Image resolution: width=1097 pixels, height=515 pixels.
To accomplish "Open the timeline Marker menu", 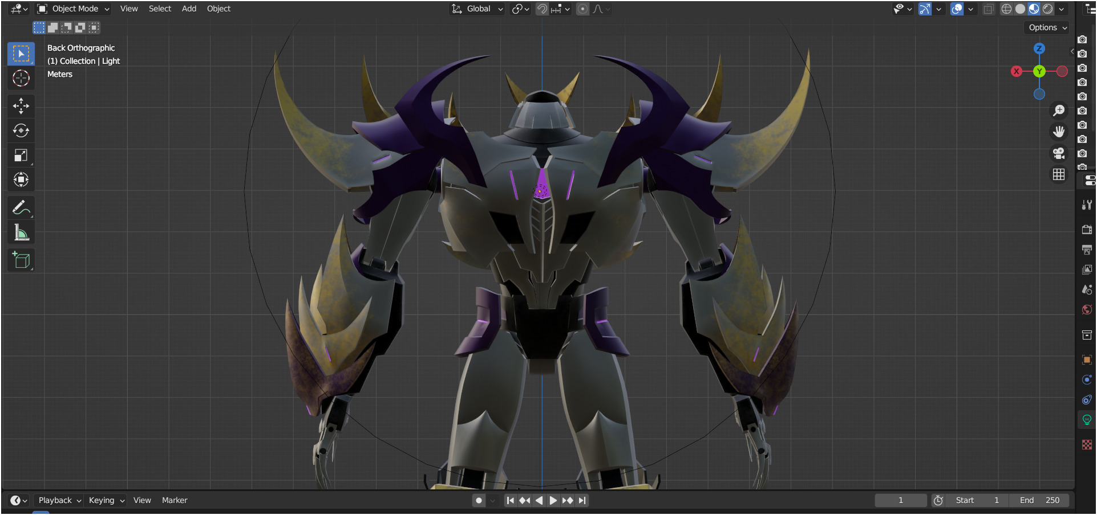I will pos(175,500).
